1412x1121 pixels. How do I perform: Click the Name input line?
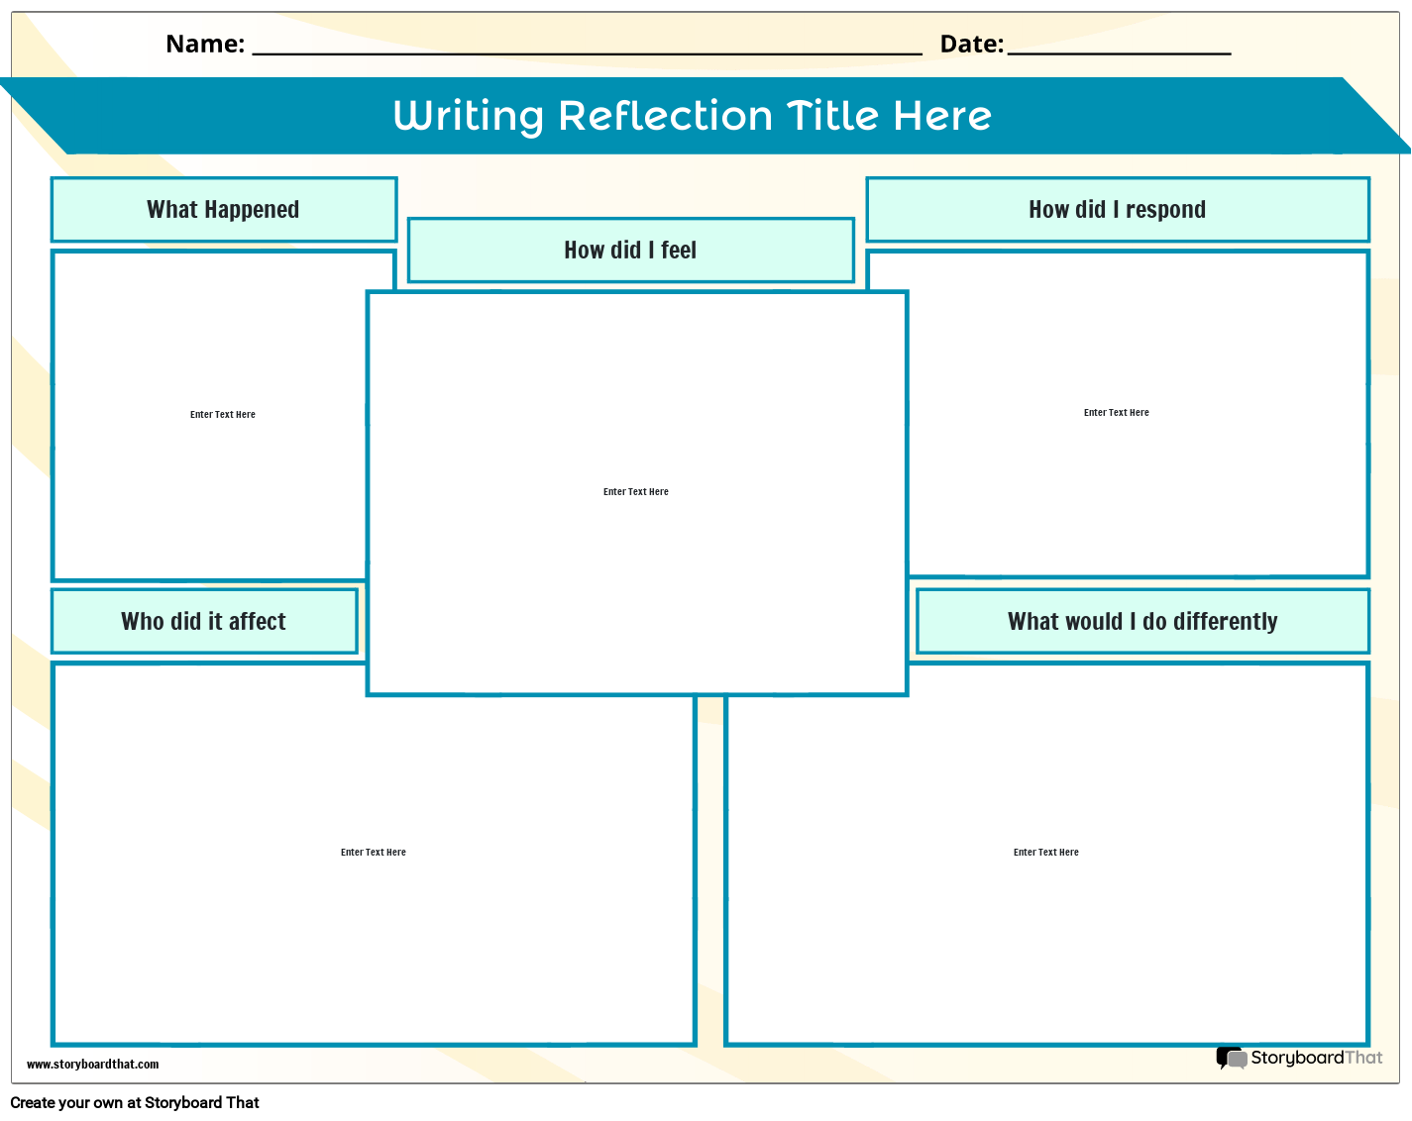point(585,48)
